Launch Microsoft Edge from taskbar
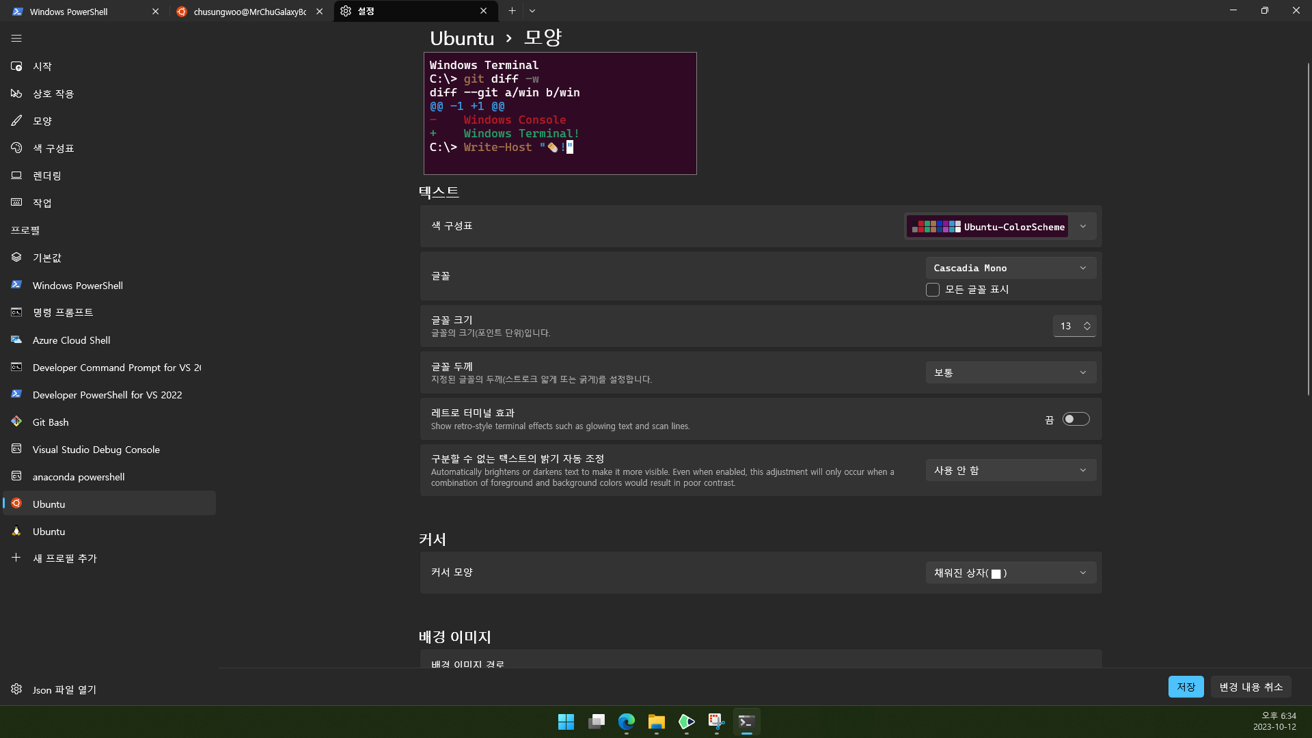The width and height of the screenshot is (1312, 738). (x=626, y=722)
